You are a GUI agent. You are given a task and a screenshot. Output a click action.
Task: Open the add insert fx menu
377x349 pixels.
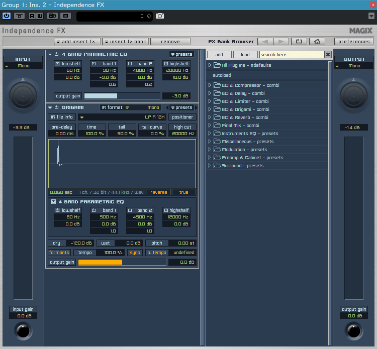[x=77, y=42]
